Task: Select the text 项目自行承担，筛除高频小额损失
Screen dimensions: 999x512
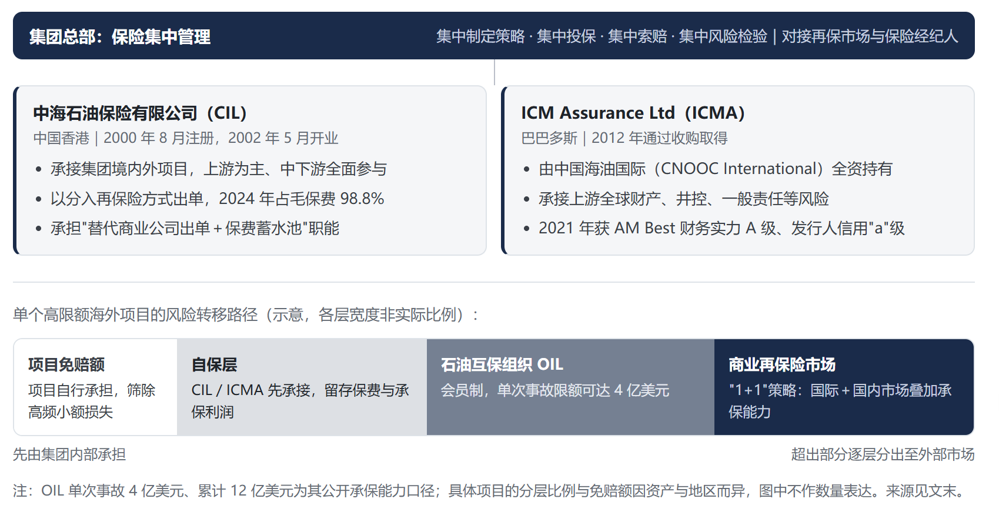Action: click(92, 401)
